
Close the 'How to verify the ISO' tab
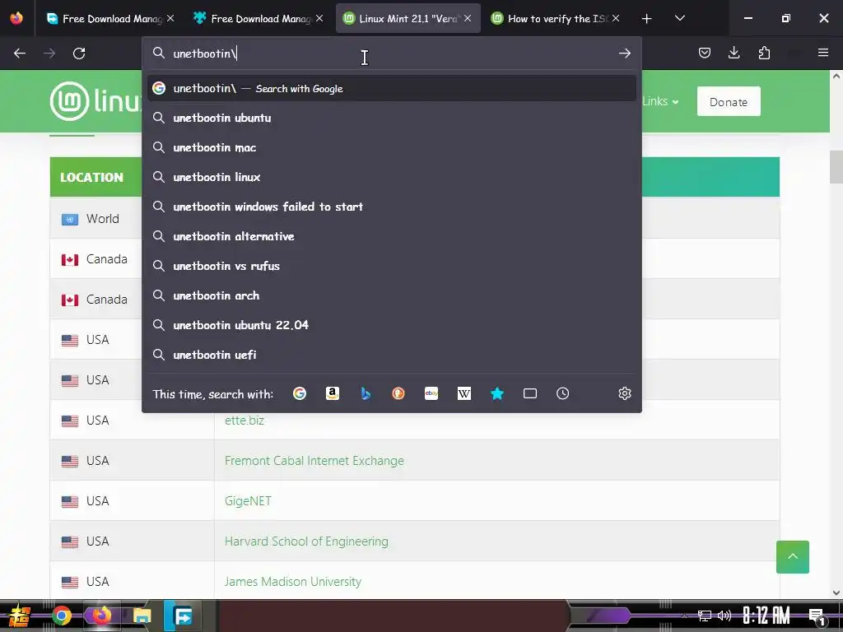coord(616,18)
